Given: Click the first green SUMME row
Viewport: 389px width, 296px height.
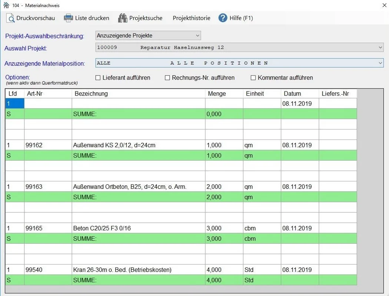Looking at the screenshot, I should tap(138, 114).
